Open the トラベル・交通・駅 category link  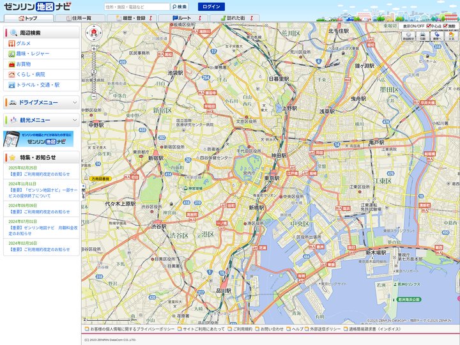[38, 85]
